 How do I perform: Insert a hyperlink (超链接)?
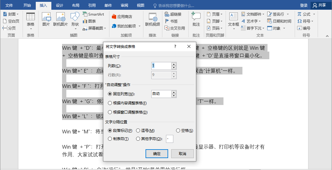click(x=173, y=14)
